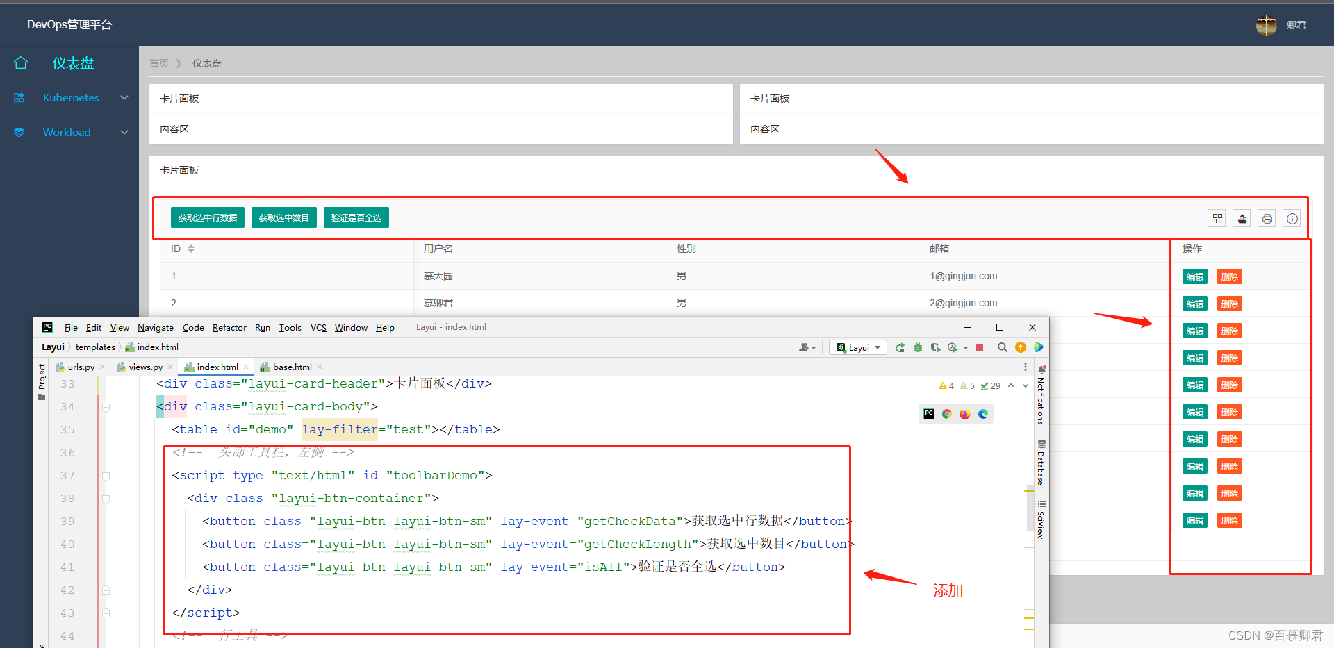Preview page in Firefox browser icon
Screen dimensions: 1334x648
click(965, 414)
